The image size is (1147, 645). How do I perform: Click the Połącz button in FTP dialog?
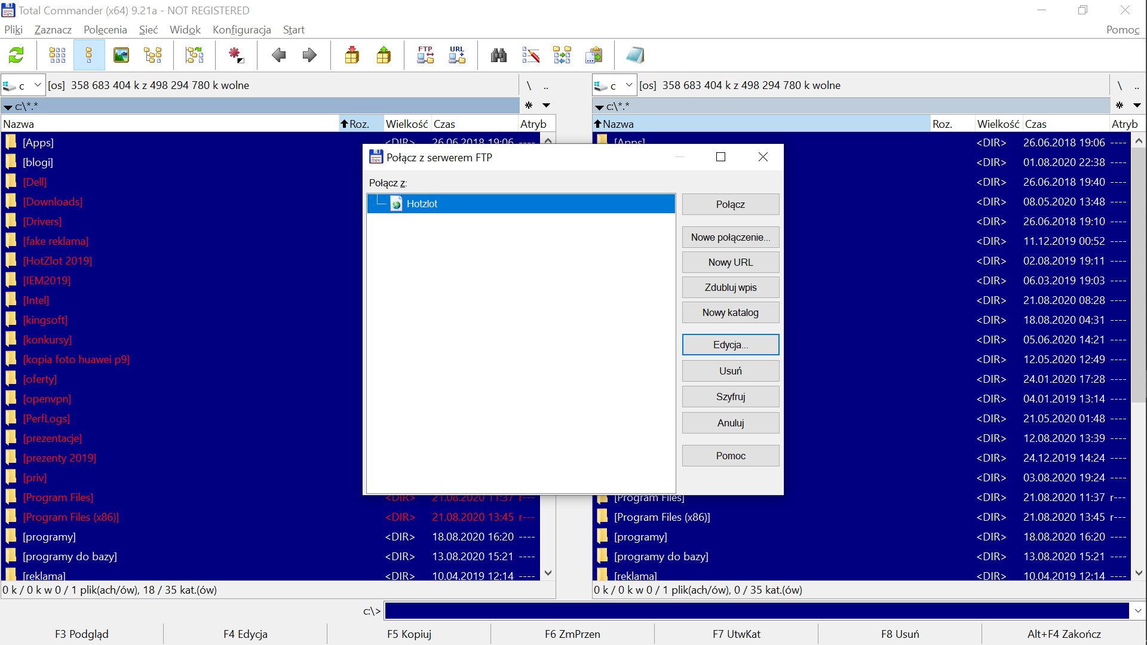[x=731, y=204]
